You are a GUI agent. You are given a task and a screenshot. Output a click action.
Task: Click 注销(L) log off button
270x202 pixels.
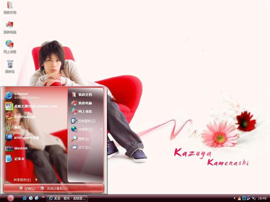(27, 189)
